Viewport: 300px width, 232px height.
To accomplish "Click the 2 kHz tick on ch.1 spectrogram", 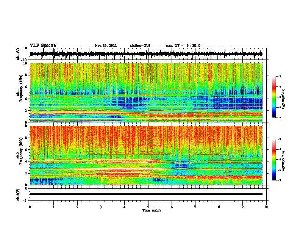I will click(x=27, y=111).
